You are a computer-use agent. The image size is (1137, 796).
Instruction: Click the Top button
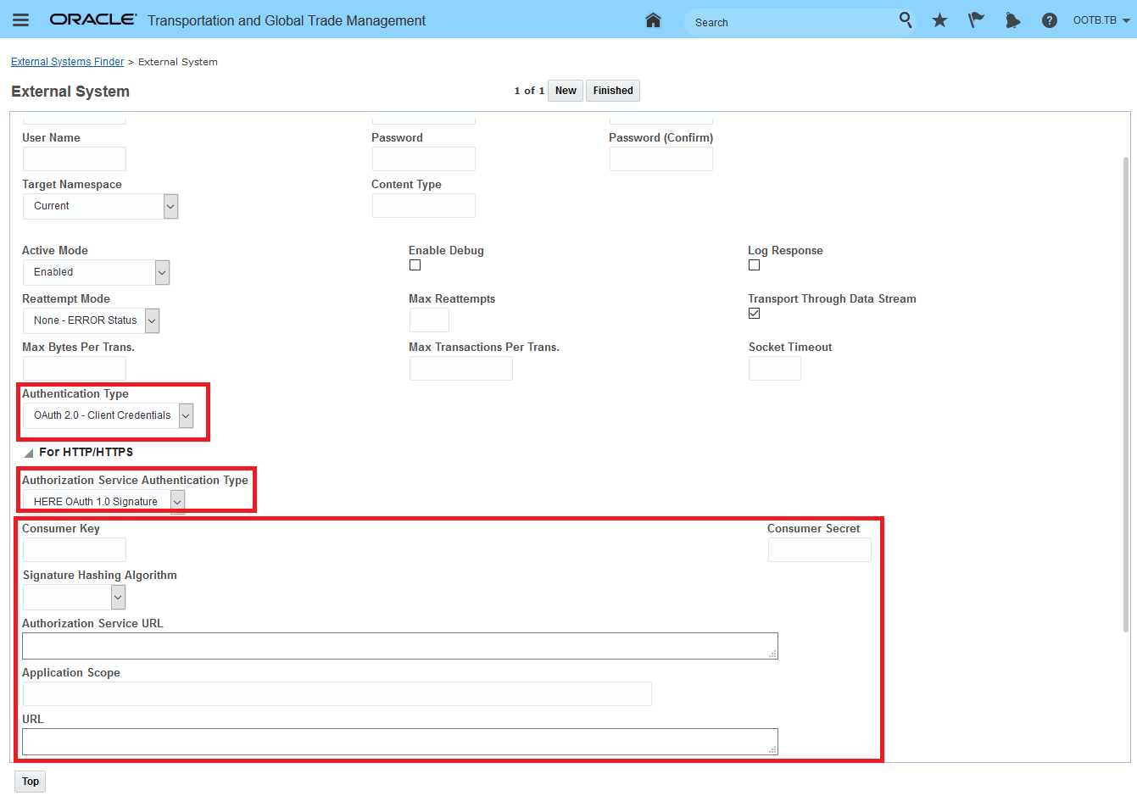31,782
